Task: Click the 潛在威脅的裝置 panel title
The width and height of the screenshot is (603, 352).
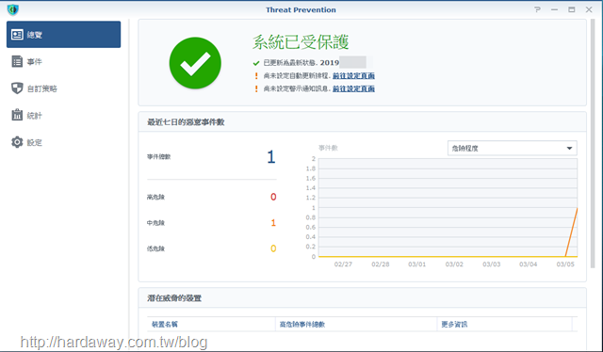Action: pos(174,298)
